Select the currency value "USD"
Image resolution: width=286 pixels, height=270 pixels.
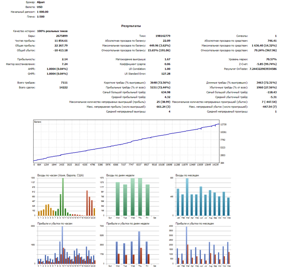click(x=40, y=7)
